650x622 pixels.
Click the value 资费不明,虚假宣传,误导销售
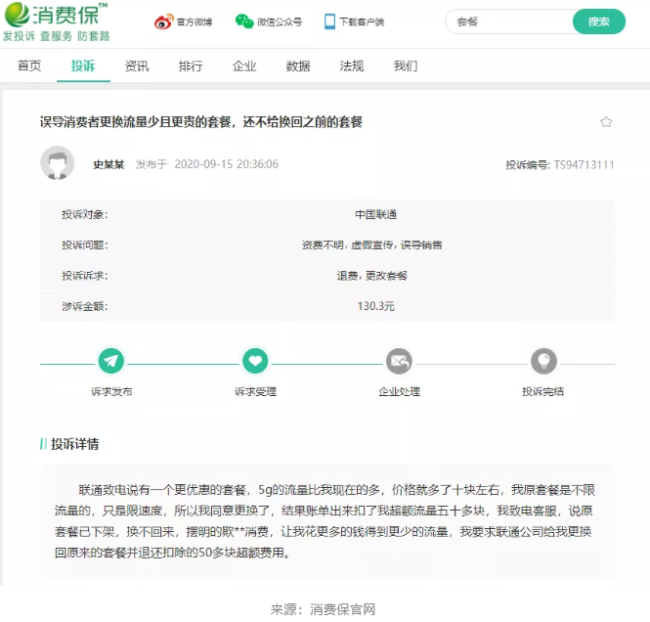(371, 245)
